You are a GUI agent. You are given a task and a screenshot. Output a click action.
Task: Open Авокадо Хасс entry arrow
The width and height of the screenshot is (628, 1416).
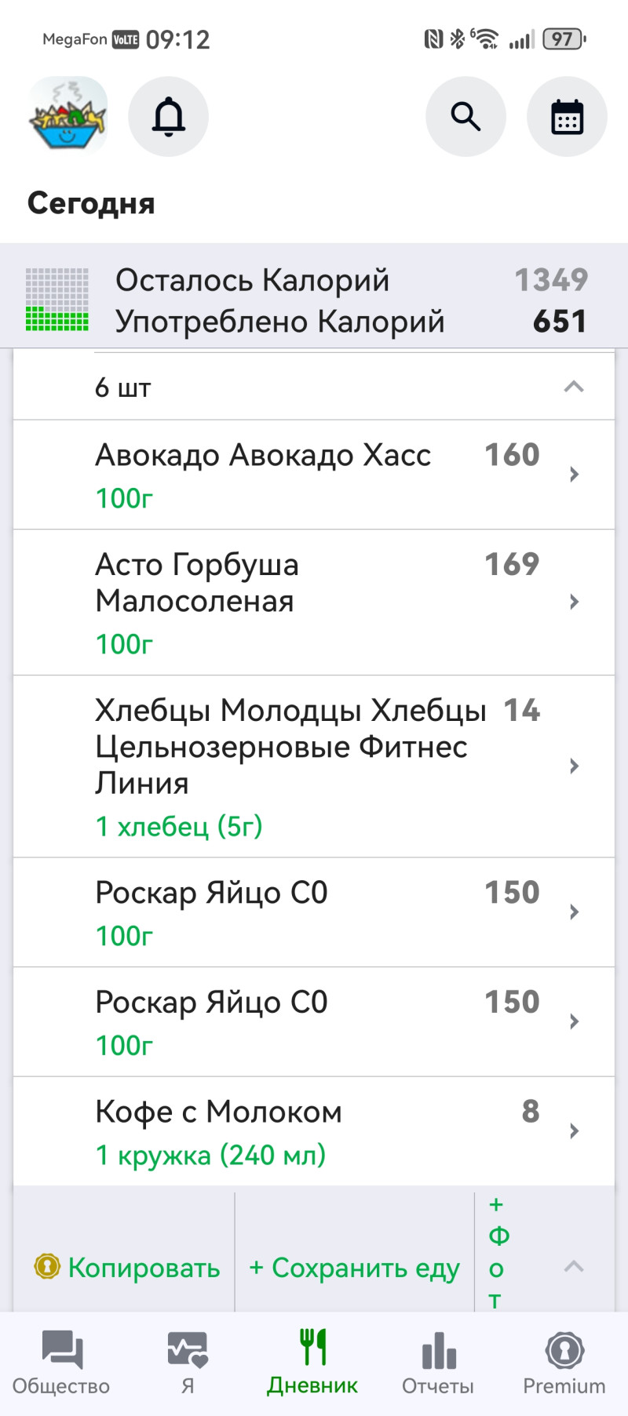(x=574, y=475)
